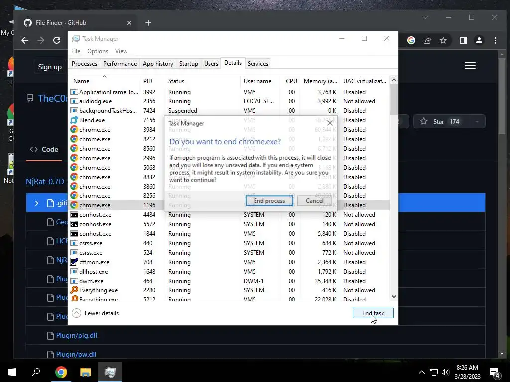510x382 pixels.
Task: Select the dwm.exe process icon
Action: click(74, 281)
